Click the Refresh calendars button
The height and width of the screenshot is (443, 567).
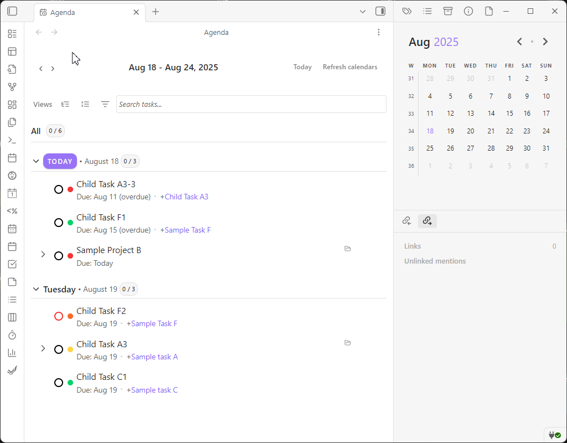[350, 66]
